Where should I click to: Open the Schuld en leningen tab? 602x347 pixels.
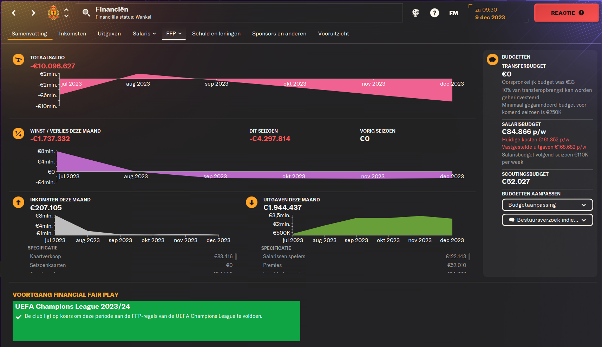tap(216, 34)
